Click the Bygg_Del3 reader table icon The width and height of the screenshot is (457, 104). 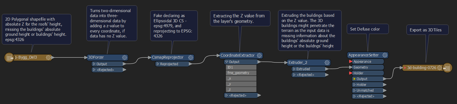[9, 58]
